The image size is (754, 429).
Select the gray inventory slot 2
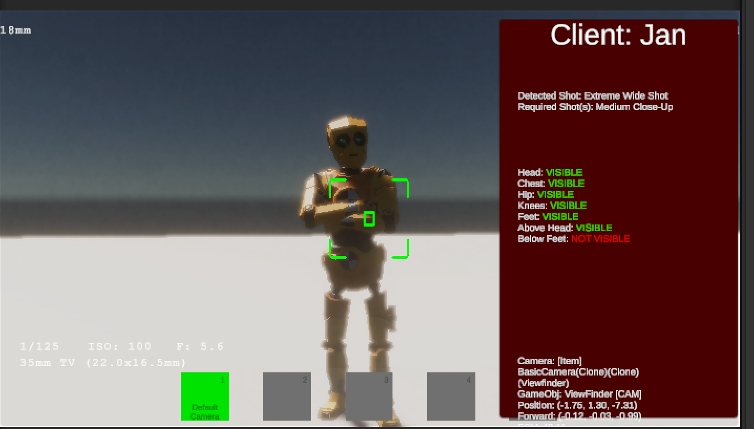[x=287, y=396]
